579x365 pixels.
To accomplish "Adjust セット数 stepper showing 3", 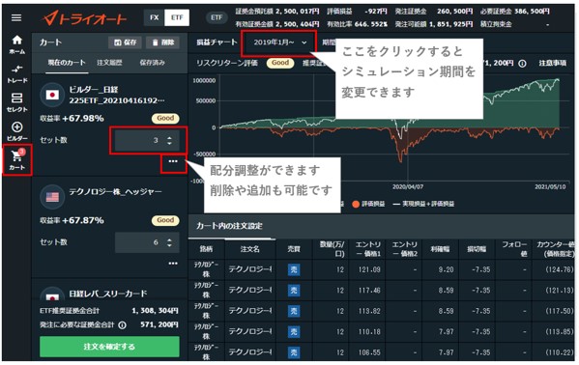I will pos(169,140).
